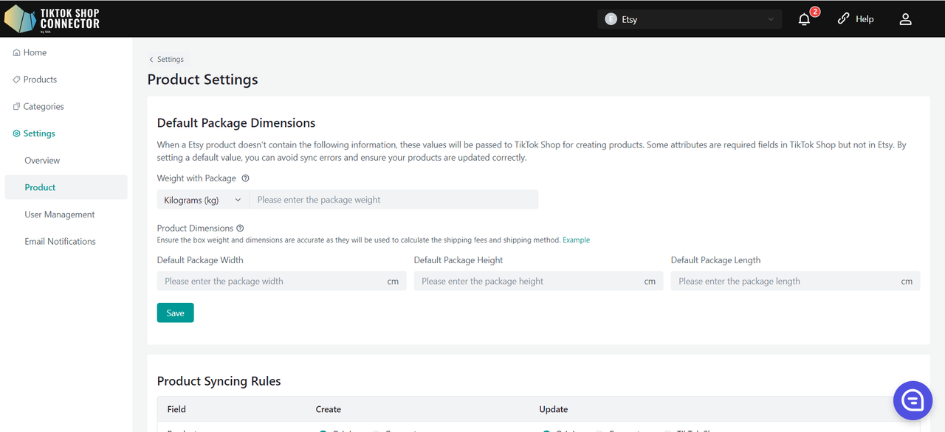Collapse the Settings sidebar section

point(34,133)
